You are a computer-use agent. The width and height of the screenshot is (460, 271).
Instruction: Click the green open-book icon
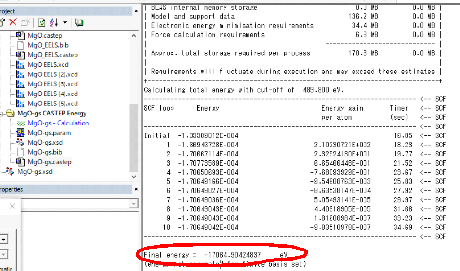79,22
